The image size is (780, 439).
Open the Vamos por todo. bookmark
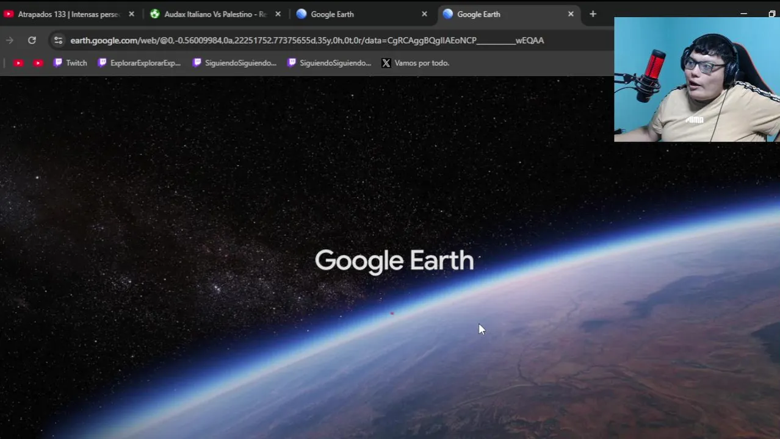point(415,63)
